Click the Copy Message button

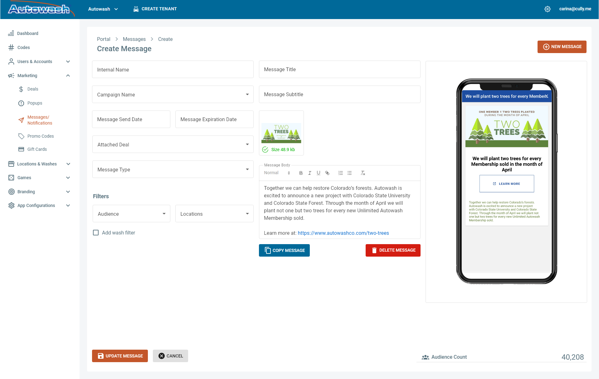[x=284, y=250]
